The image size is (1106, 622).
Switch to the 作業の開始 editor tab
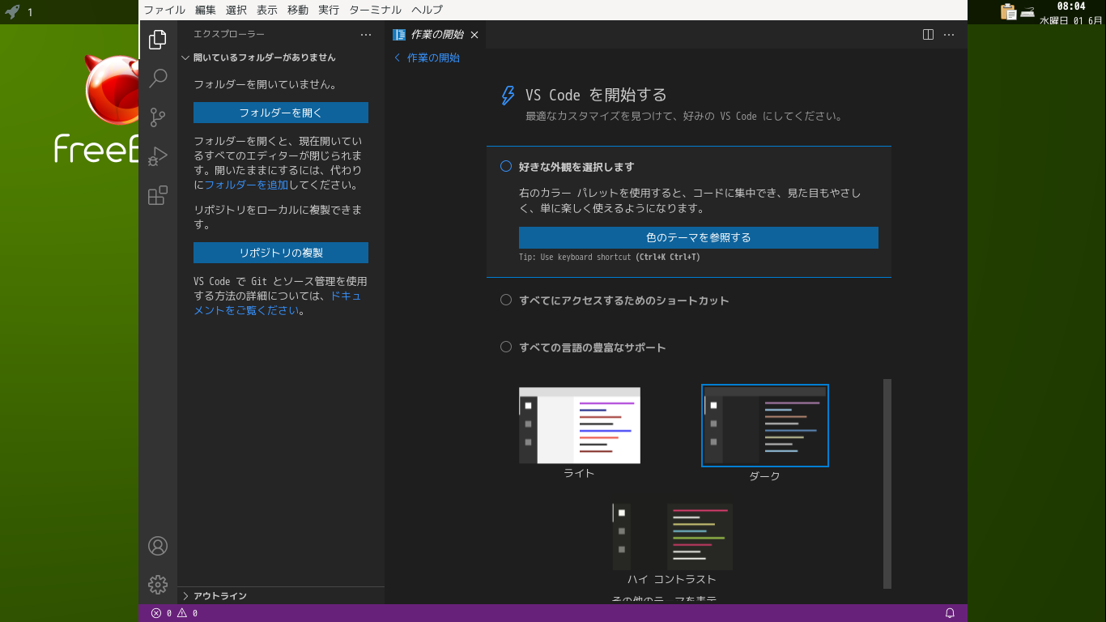click(436, 35)
